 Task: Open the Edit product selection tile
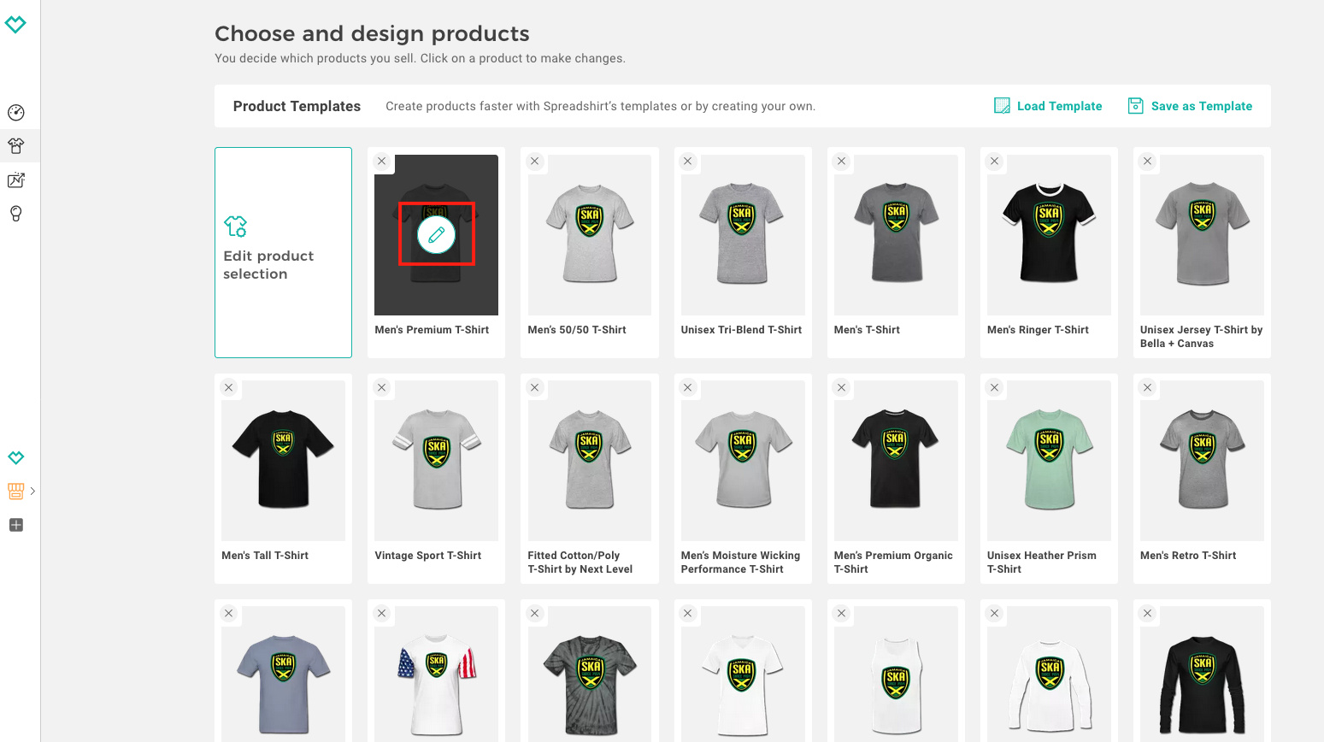(283, 252)
